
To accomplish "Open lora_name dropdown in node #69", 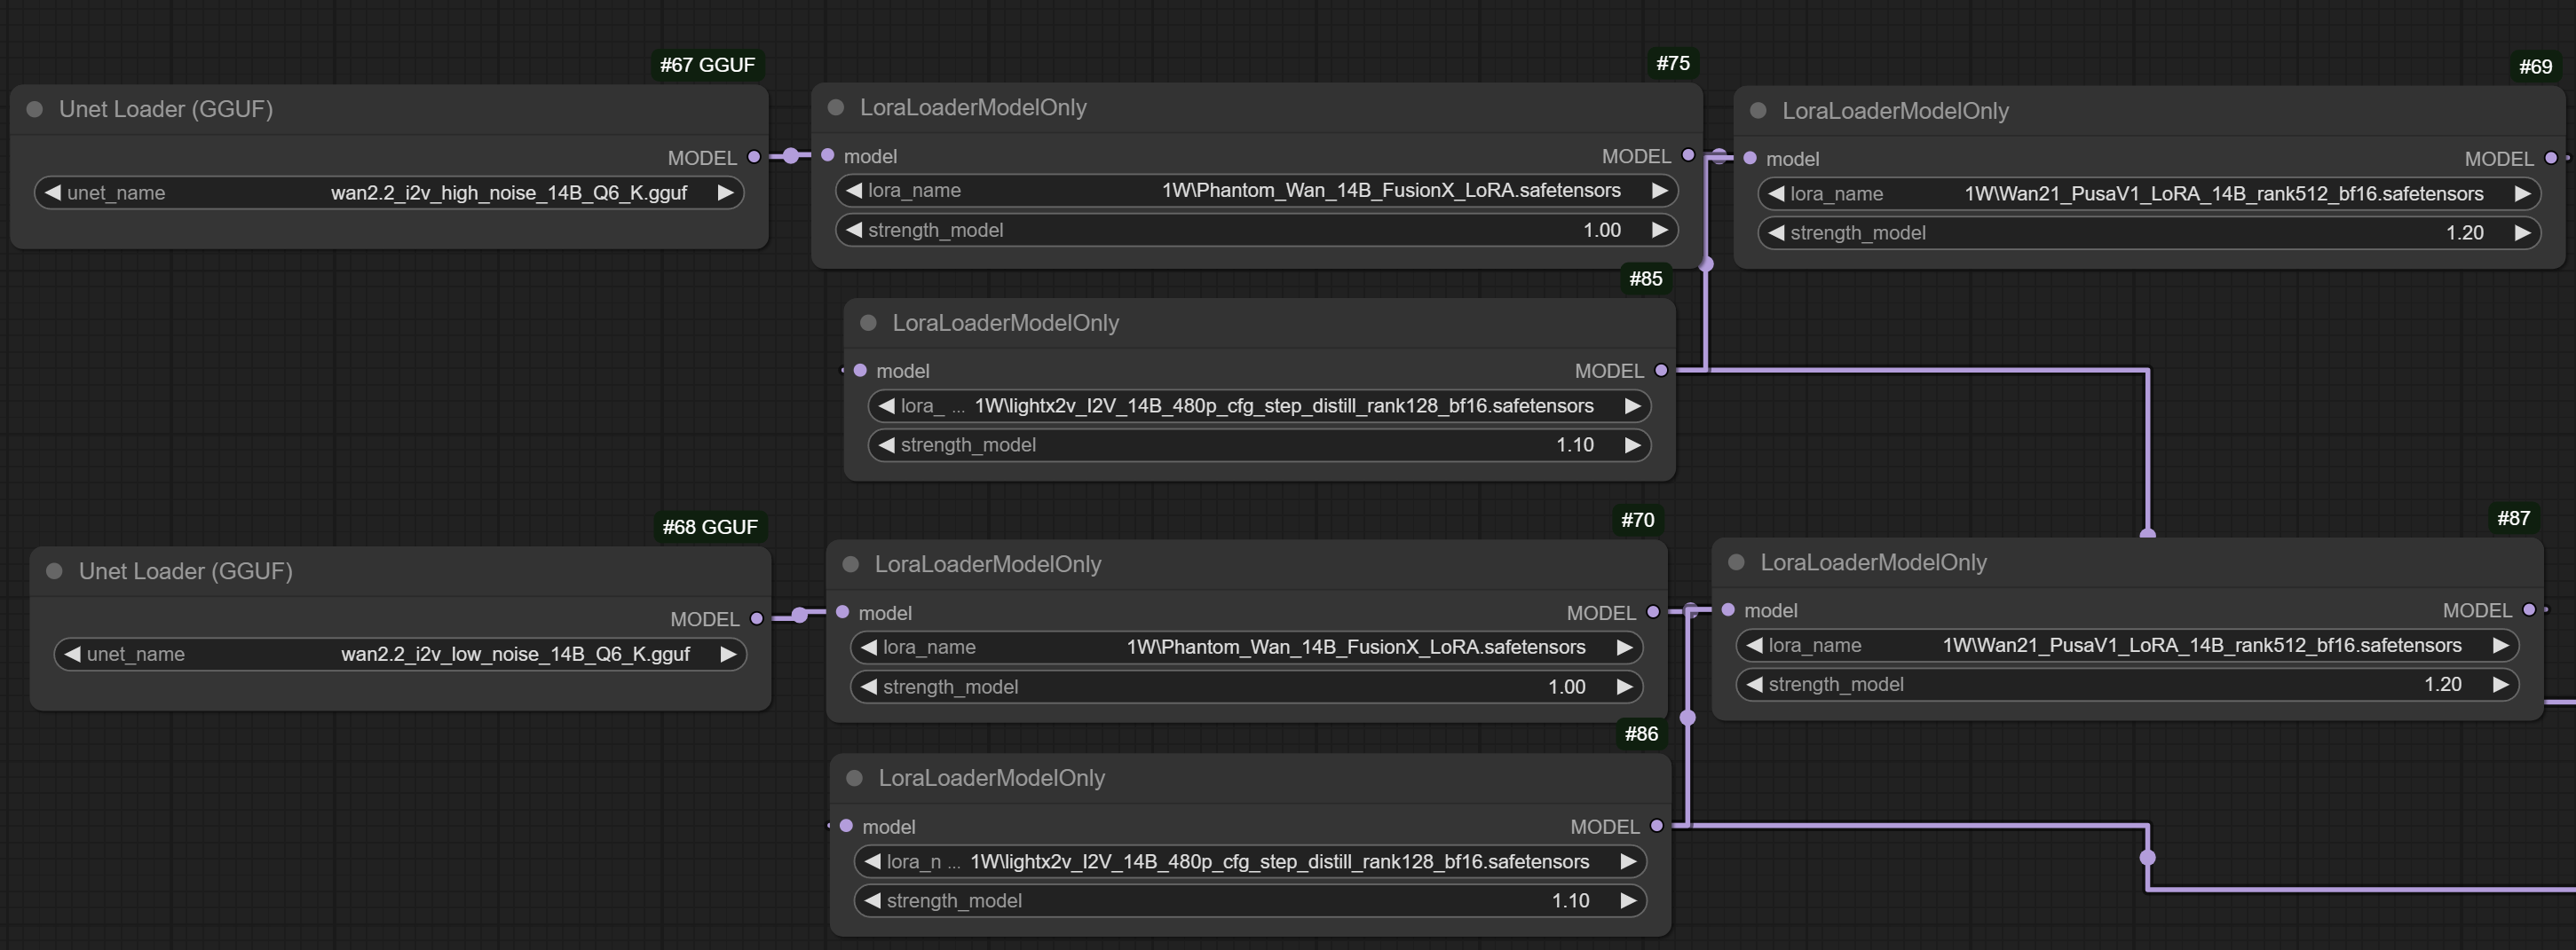I will 2149,193.
